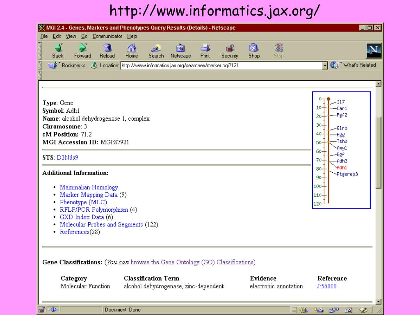Collapse the empty Personal toolbar via its grip
The height and width of the screenshot is (315, 420).
(40, 75)
